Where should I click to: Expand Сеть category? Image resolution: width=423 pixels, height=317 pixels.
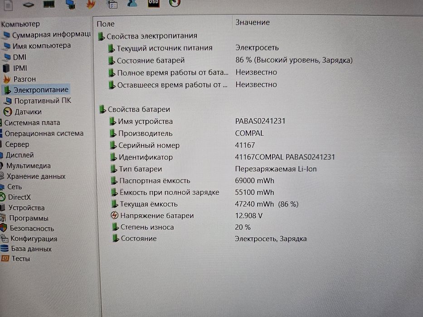(11, 187)
